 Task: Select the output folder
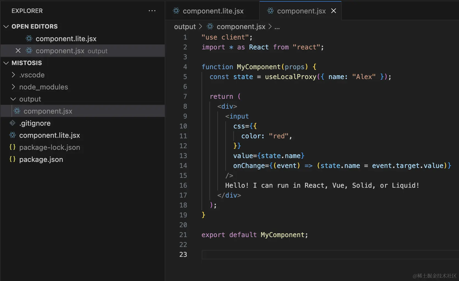coord(83,99)
